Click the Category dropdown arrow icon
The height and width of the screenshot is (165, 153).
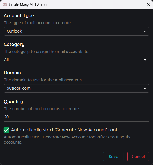pos(145,60)
